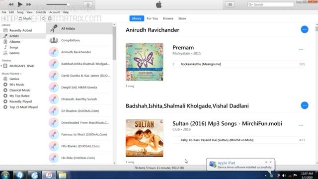Select Dhanush, Keerthy Suresh artist

[79, 99]
